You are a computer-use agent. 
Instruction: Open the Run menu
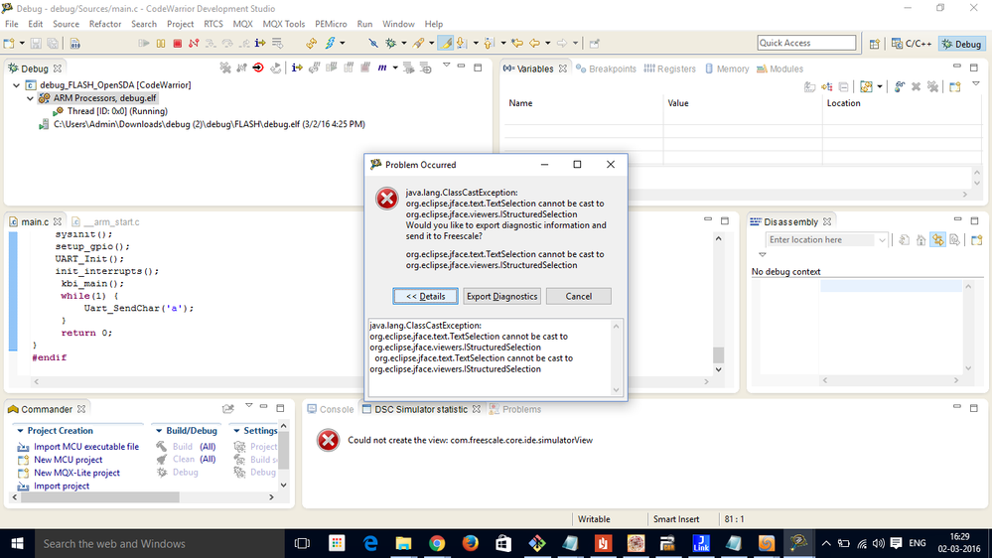[x=364, y=24]
